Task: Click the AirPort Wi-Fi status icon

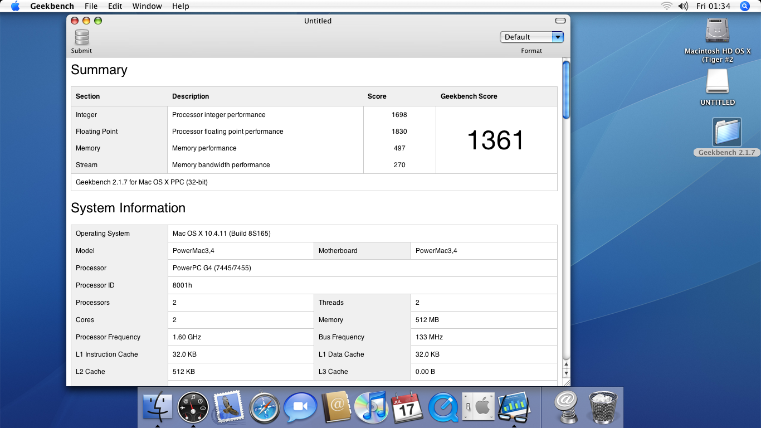Action: [666, 6]
